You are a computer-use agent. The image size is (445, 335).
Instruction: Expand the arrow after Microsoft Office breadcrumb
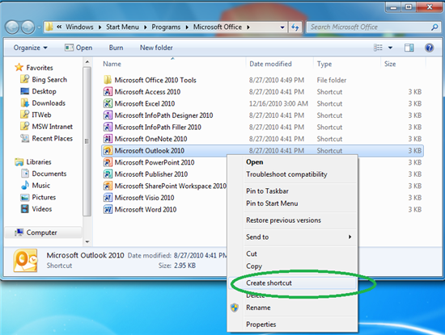(248, 27)
